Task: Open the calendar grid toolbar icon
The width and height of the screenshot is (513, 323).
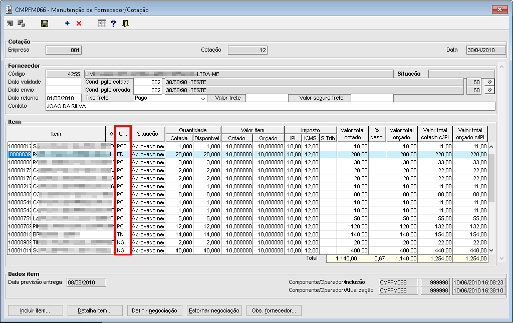Action: [102, 24]
